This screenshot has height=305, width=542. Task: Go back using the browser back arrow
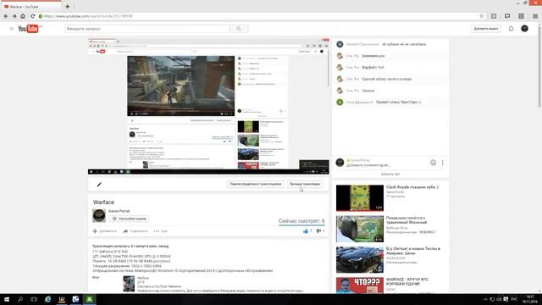tap(6, 16)
